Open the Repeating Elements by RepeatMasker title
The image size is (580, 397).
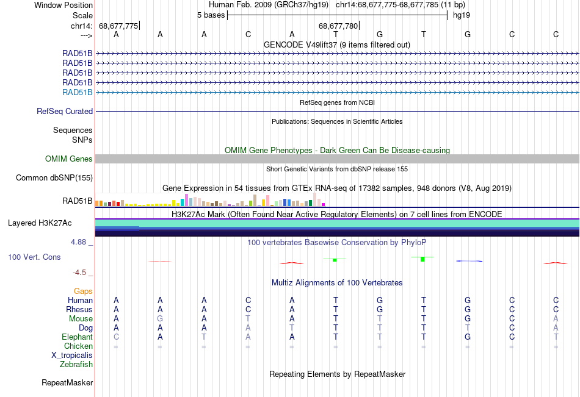[x=337, y=374]
